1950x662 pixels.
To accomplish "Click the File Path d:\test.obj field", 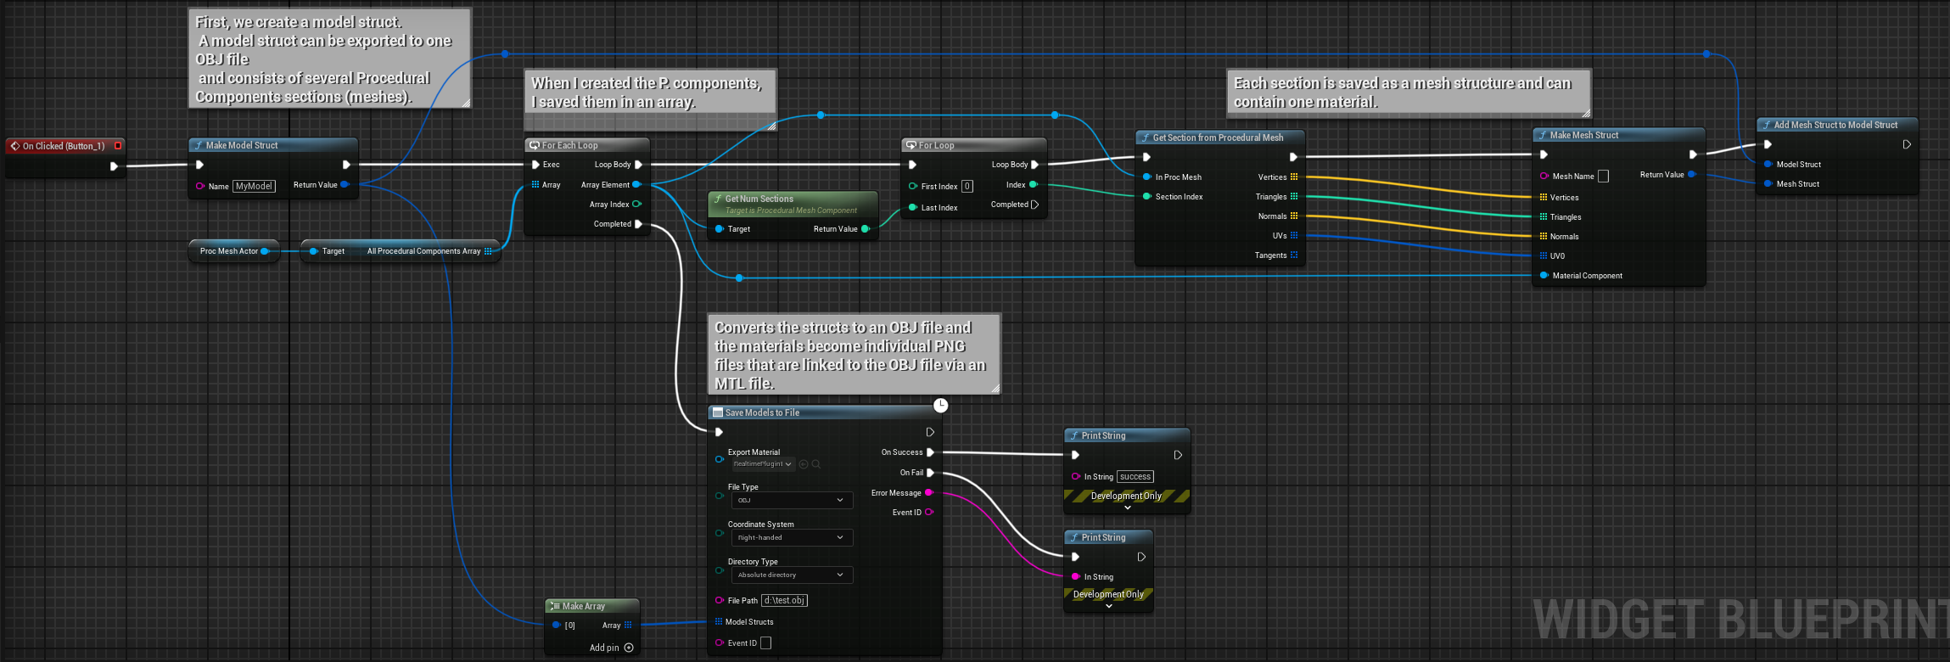I will click(784, 601).
